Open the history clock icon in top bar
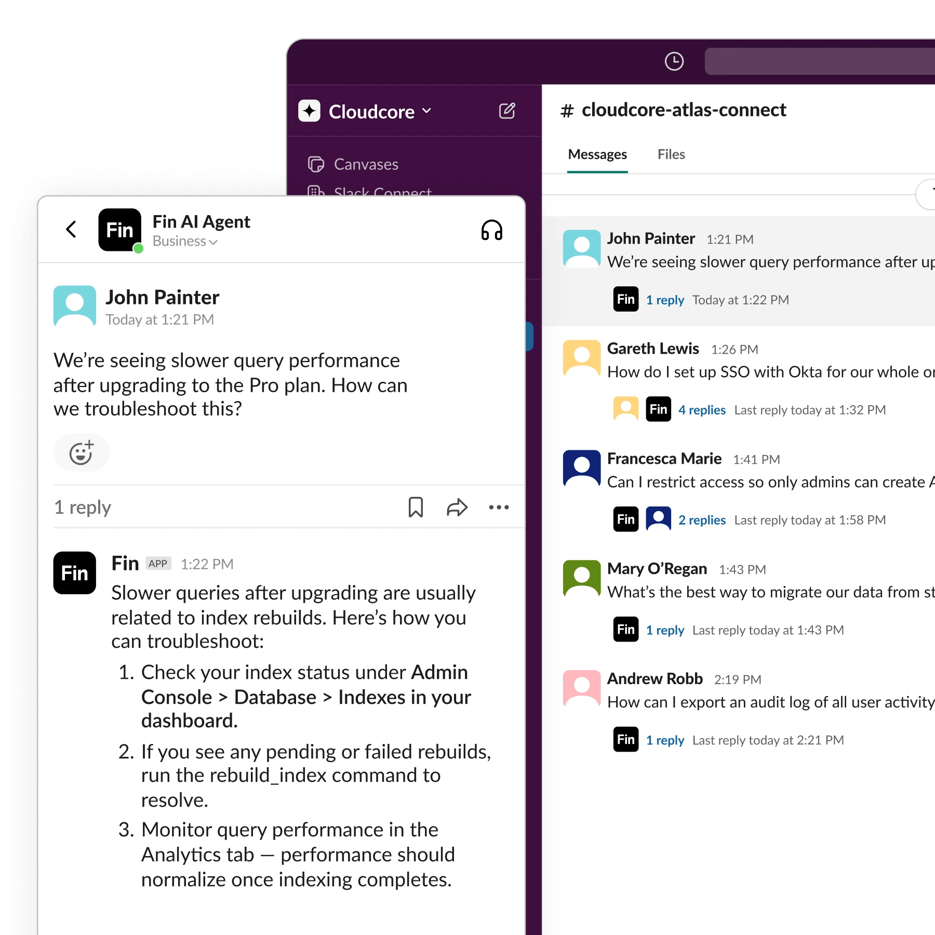This screenshot has height=935, width=935. click(x=674, y=61)
